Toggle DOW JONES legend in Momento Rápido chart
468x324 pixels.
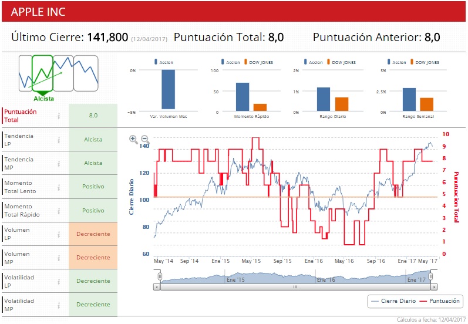(258, 62)
